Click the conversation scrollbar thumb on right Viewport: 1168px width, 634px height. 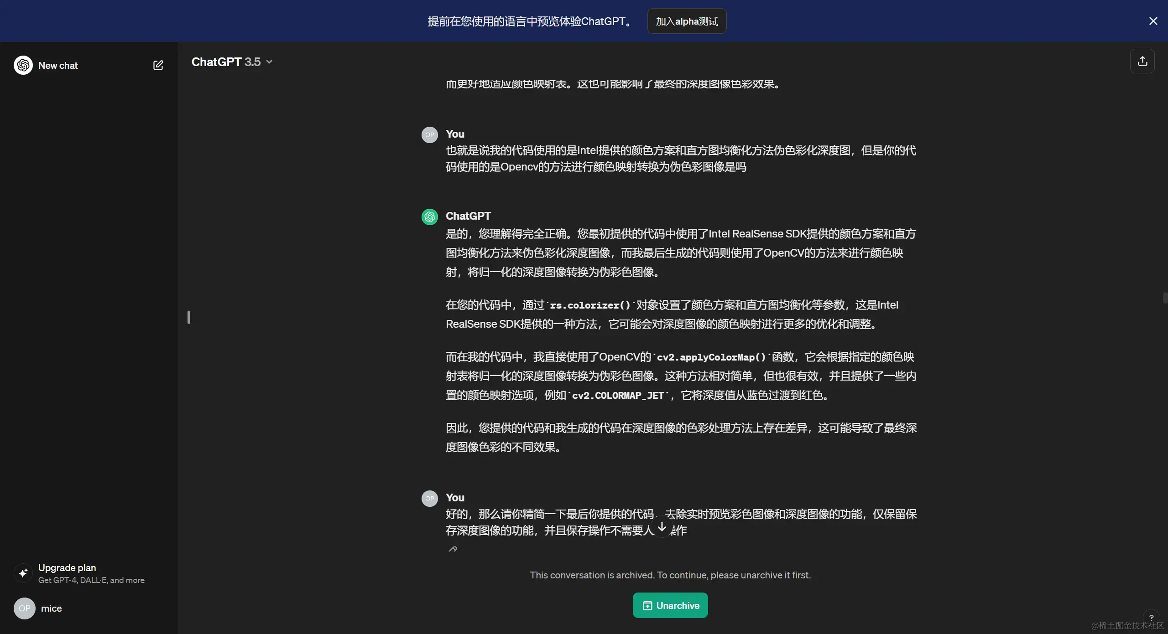point(1165,298)
